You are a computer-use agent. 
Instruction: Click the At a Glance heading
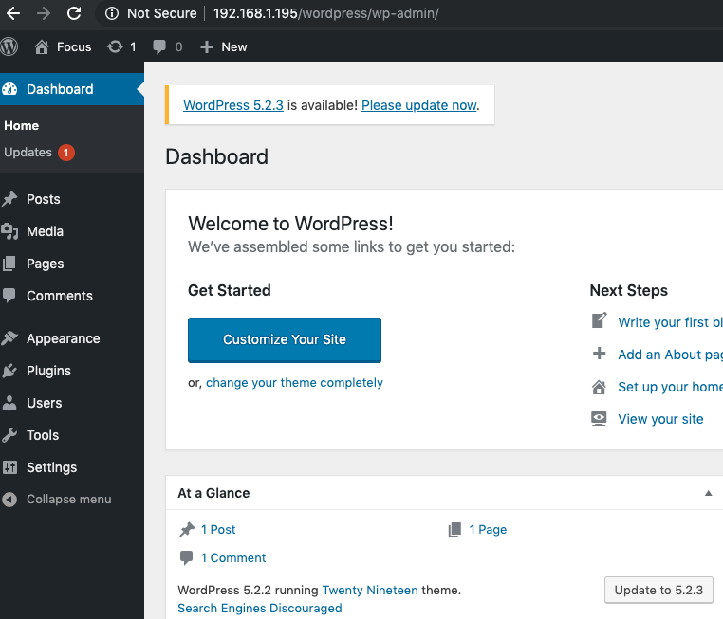click(213, 493)
